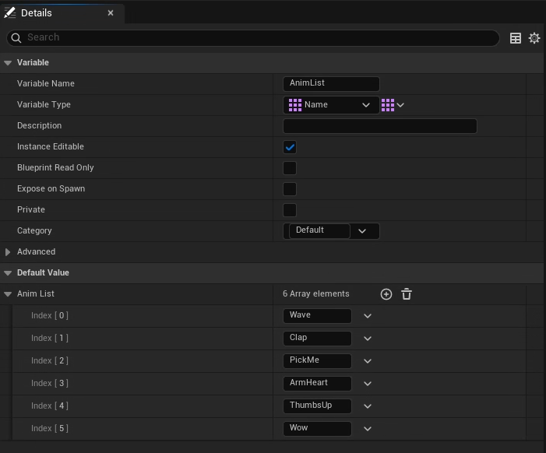The image size is (546, 453).
Task: Open the property matrix table view icon
Action: tap(516, 38)
